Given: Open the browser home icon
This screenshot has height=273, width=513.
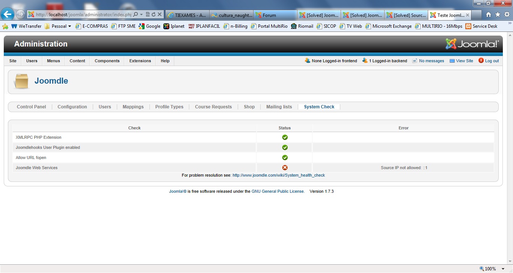Looking at the screenshot, I should coord(489,15).
